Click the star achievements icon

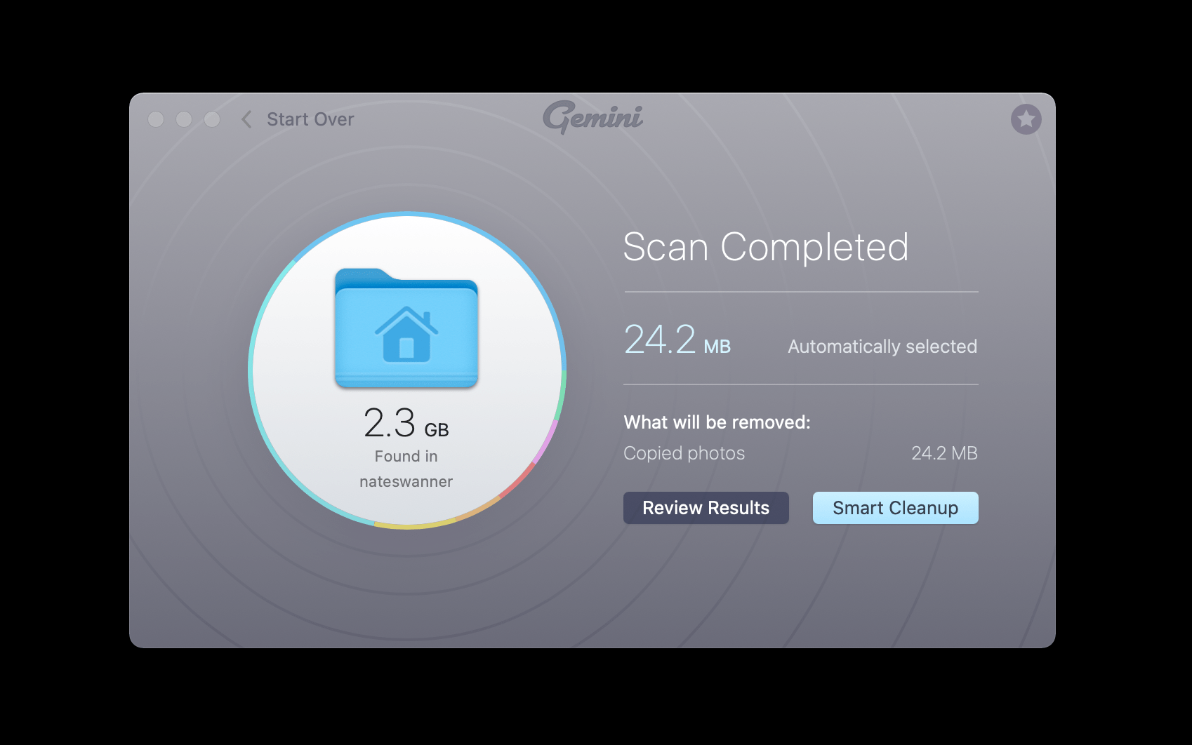coord(1026,119)
